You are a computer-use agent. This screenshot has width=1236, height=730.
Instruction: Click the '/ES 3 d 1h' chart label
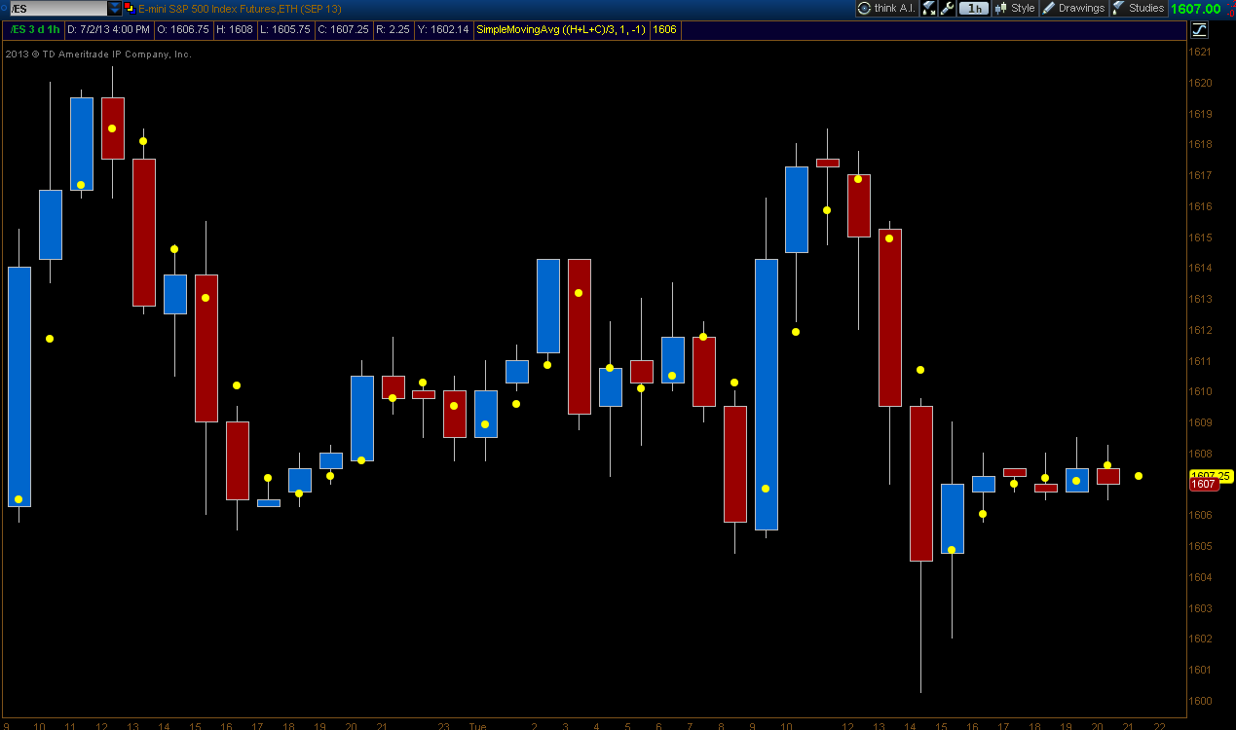tap(34, 29)
